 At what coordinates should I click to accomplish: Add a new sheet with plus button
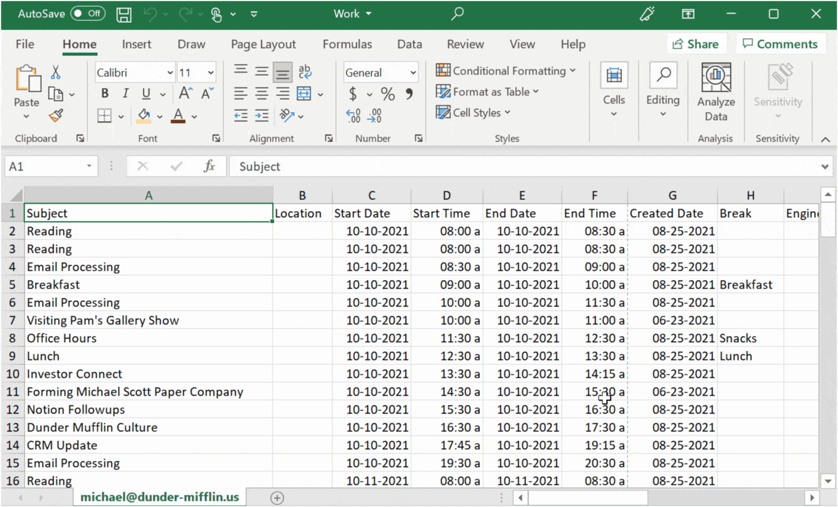pos(277,498)
